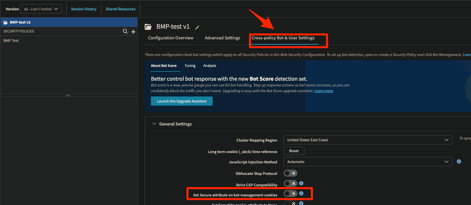
Task: Click the info icon next to Strict CSP Compatibility
Action: [301, 183]
